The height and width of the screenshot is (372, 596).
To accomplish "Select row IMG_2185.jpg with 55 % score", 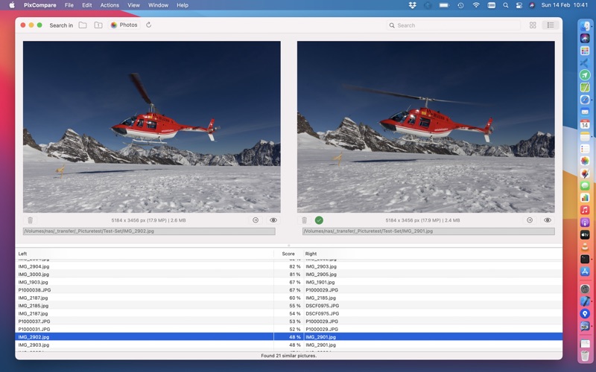I will [289, 306].
